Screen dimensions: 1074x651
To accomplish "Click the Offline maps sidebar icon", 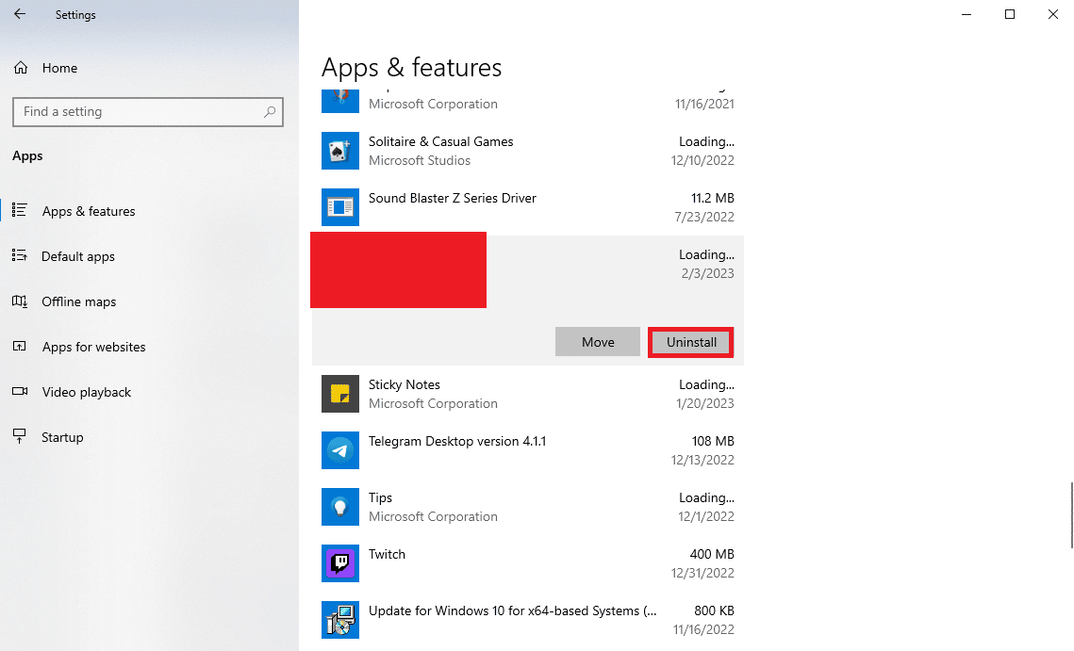I will tap(20, 301).
